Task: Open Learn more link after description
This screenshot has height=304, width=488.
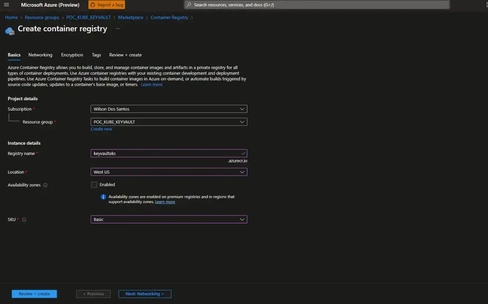Action: [151, 84]
